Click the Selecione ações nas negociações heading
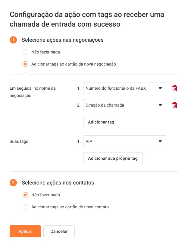Screen dimensions: 188x247 point(63,40)
